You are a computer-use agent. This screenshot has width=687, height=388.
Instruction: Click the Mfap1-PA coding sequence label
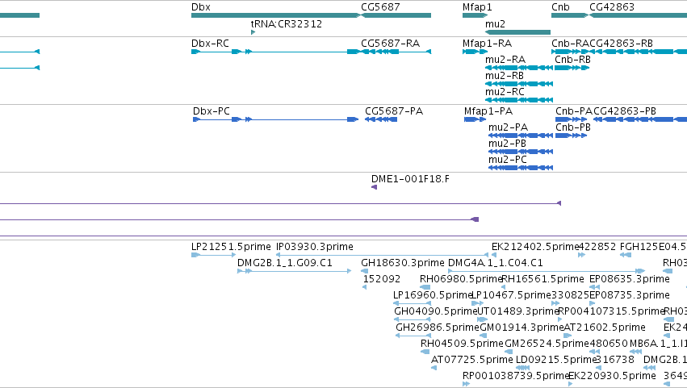[488, 111]
